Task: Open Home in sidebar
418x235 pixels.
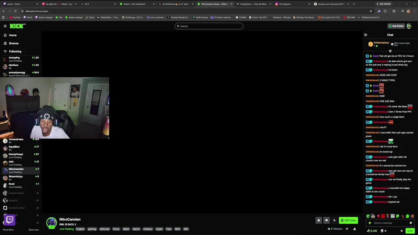Action: (x=10, y=35)
